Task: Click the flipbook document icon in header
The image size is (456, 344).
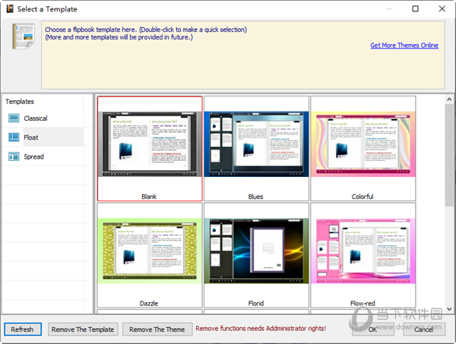Action: pyautogui.click(x=24, y=36)
